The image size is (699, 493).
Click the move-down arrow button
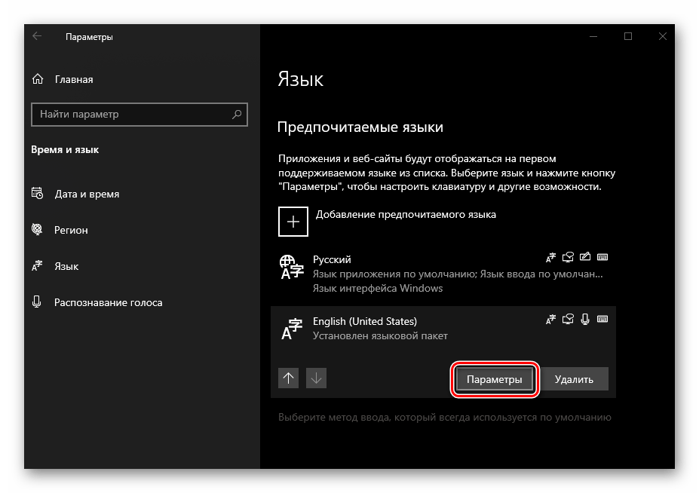[317, 379]
